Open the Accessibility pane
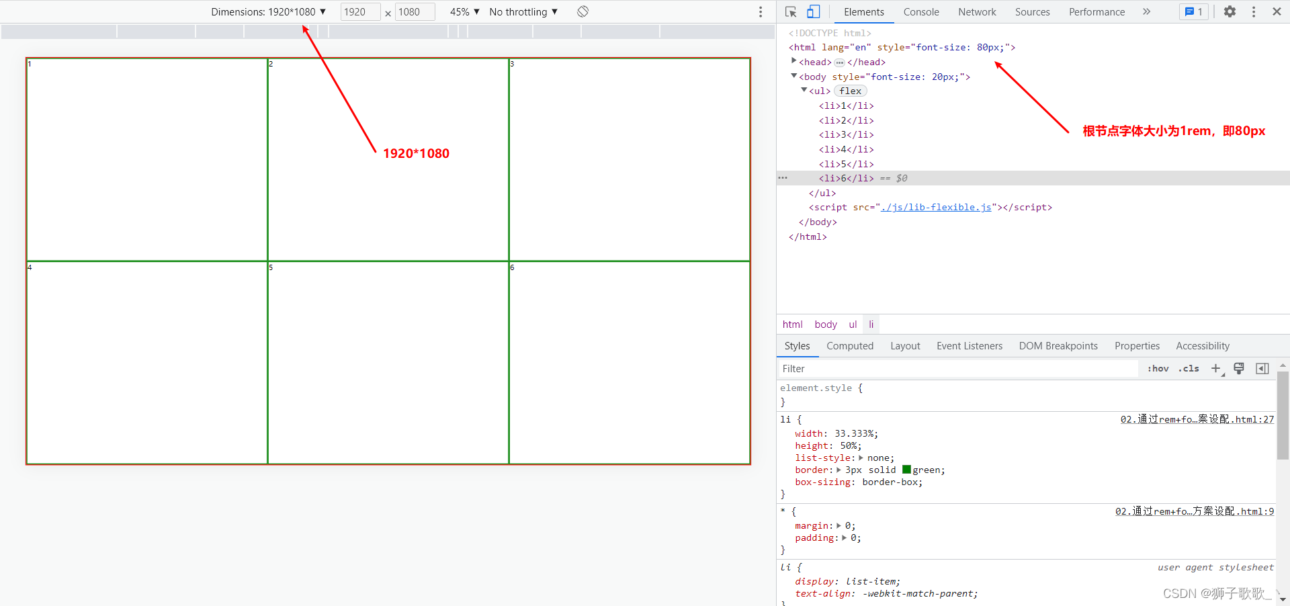The image size is (1290, 606). [x=1203, y=346]
